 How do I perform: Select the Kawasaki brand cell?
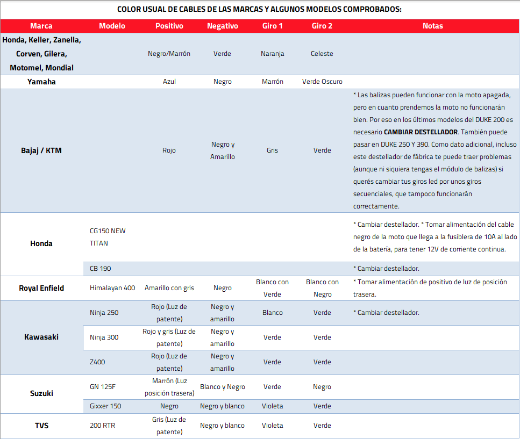coord(41,337)
